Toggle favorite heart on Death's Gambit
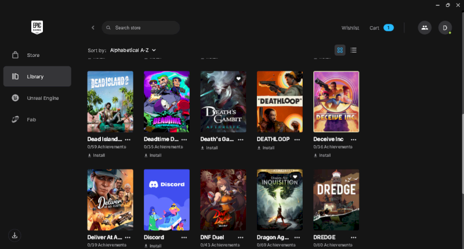Screen dimensions: 464x249 [238, 78]
